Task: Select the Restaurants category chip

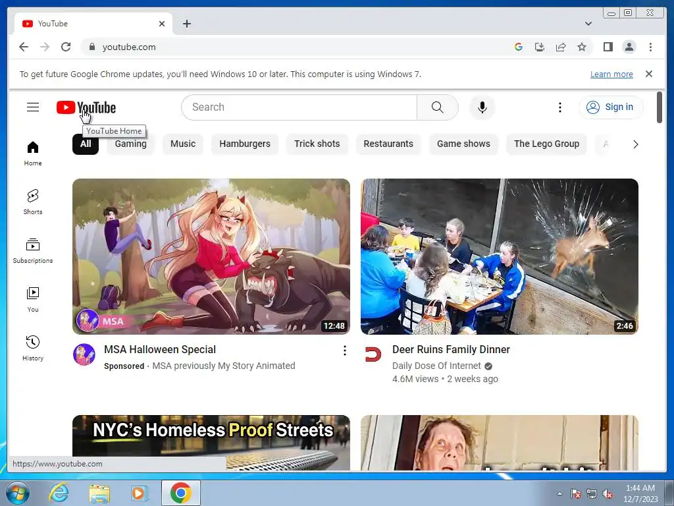Action: coord(388,144)
